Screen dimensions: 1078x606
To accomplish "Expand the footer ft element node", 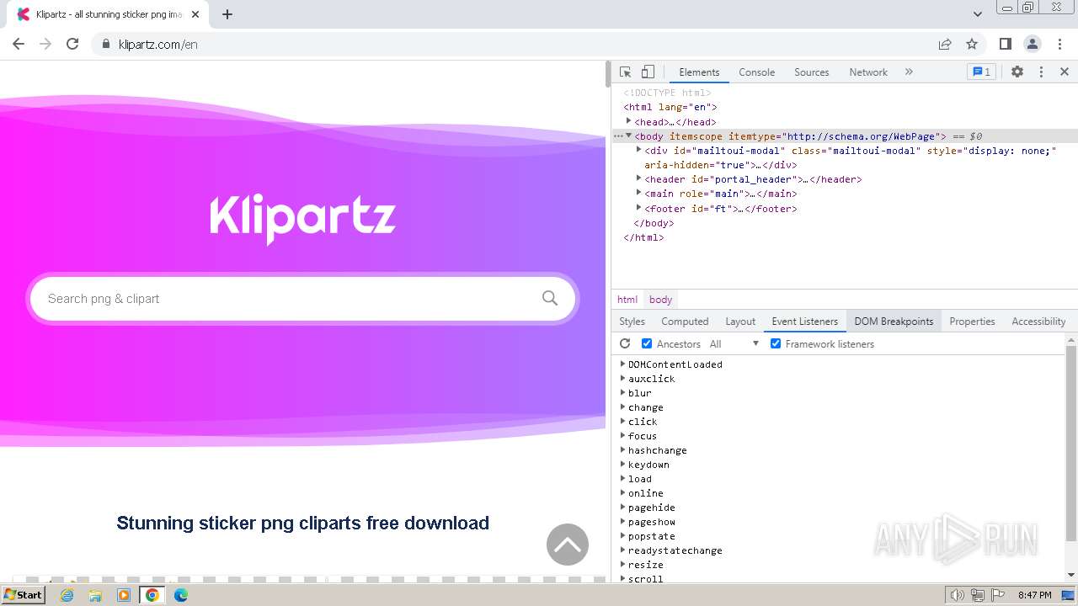I will click(x=639, y=208).
